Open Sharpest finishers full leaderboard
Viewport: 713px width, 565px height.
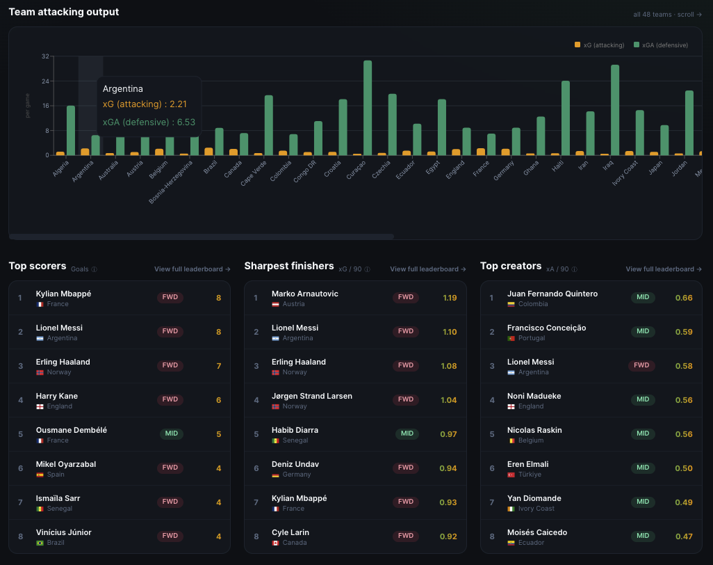428,269
